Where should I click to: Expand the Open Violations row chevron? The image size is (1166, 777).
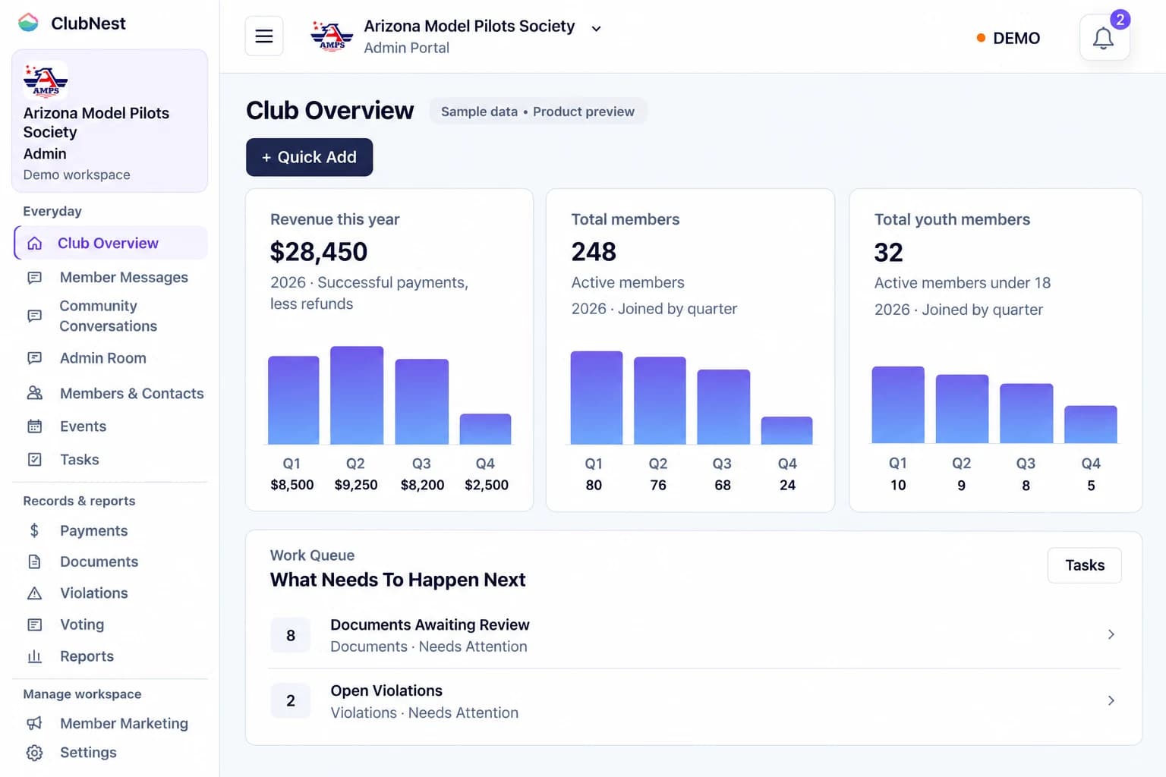click(1111, 700)
